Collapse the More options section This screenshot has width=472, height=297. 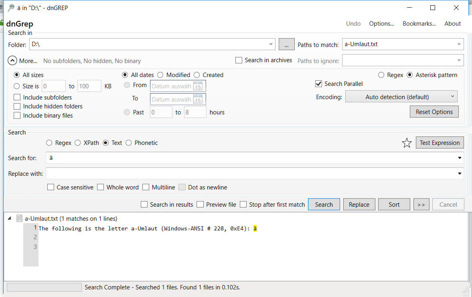(x=12, y=60)
